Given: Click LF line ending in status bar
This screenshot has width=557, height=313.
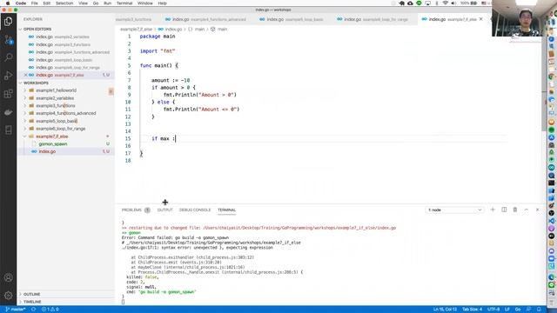Looking at the screenshot, I should pos(507,310).
